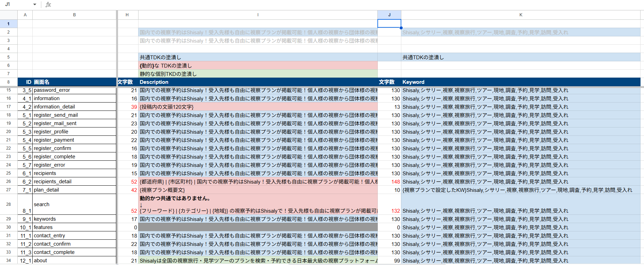Select the red '148' character count cell
Viewport: 644px width, 265px height.
(389, 182)
